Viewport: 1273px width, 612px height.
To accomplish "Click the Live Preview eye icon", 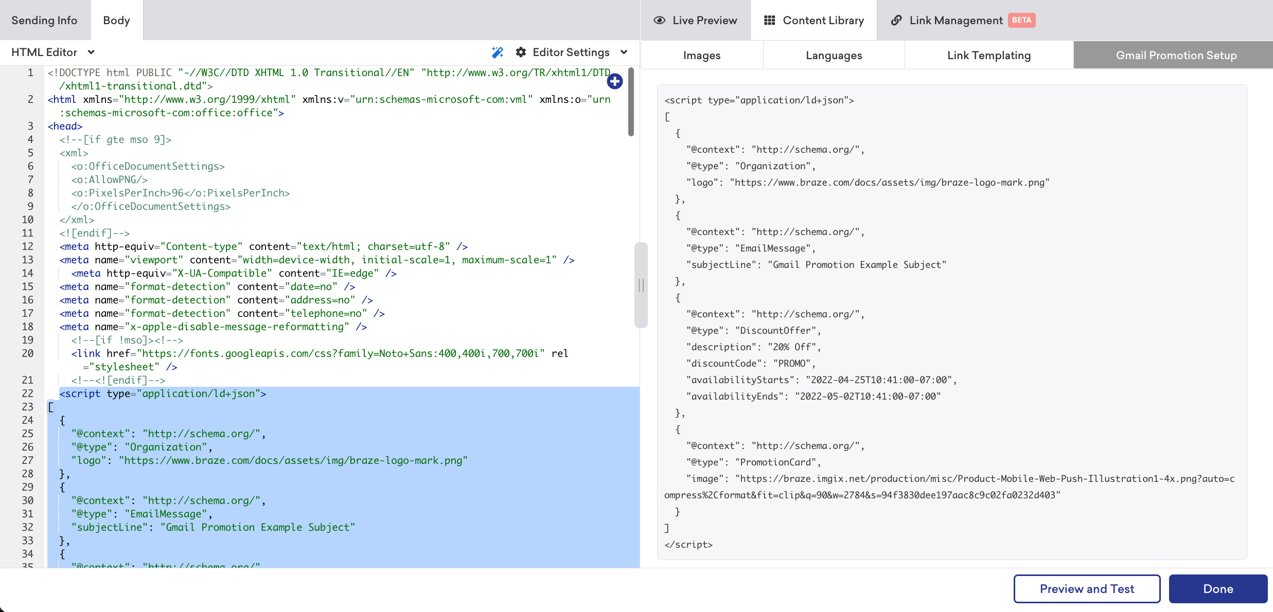I will [x=659, y=20].
